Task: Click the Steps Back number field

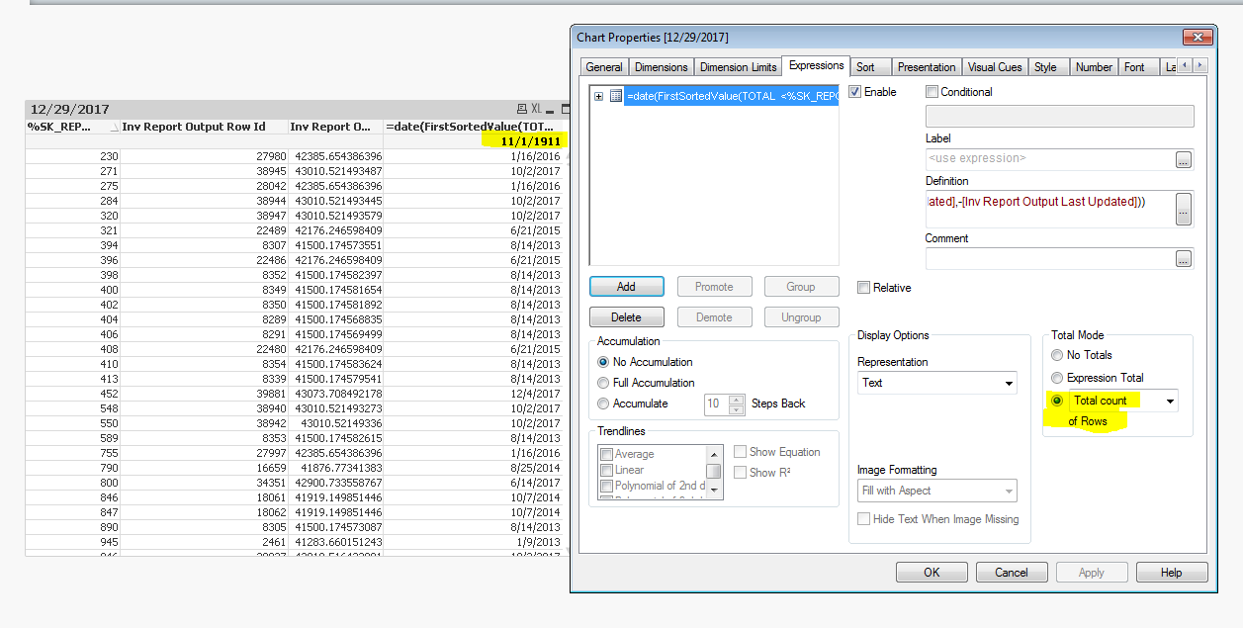Action: click(716, 404)
